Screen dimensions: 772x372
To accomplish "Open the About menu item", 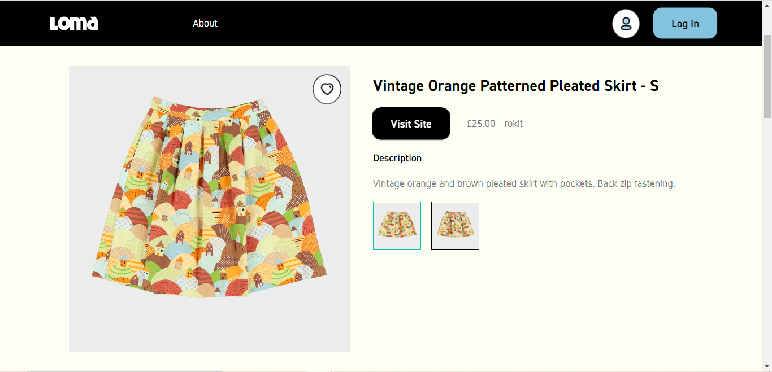I will click(205, 23).
